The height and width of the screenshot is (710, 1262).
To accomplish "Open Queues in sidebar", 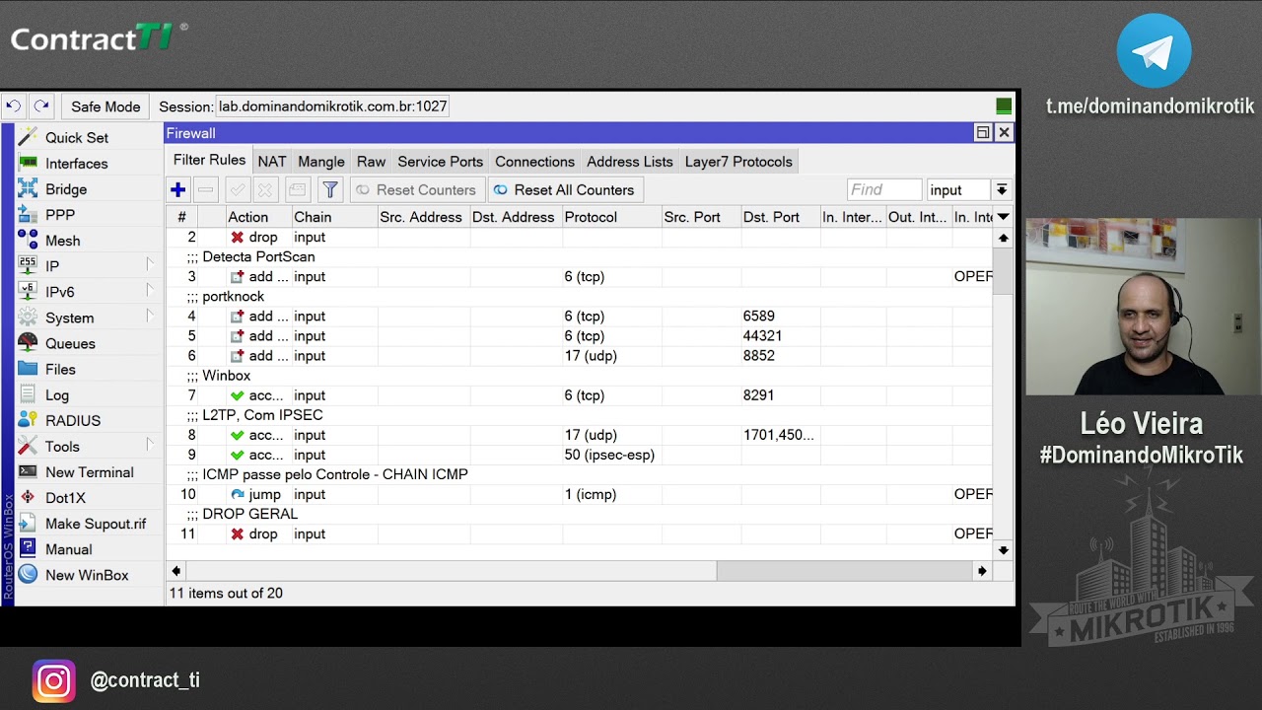I will tap(70, 343).
